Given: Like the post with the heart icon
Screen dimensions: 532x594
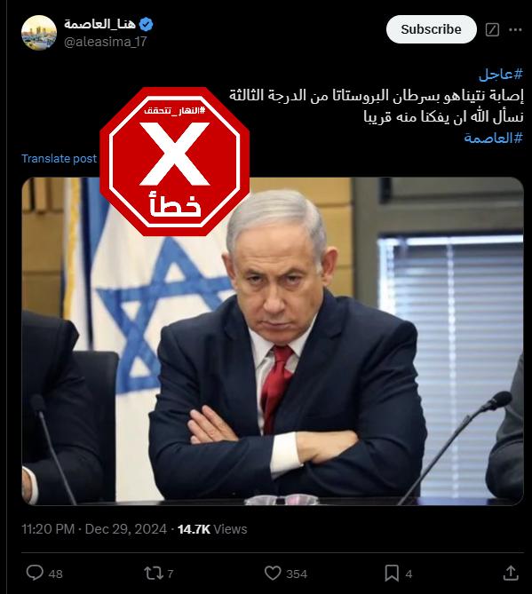Looking at the screenshot, I should coord(273,573).
